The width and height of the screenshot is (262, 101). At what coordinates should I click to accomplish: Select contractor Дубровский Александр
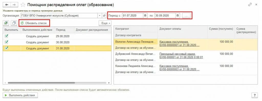tap(136, 54)
